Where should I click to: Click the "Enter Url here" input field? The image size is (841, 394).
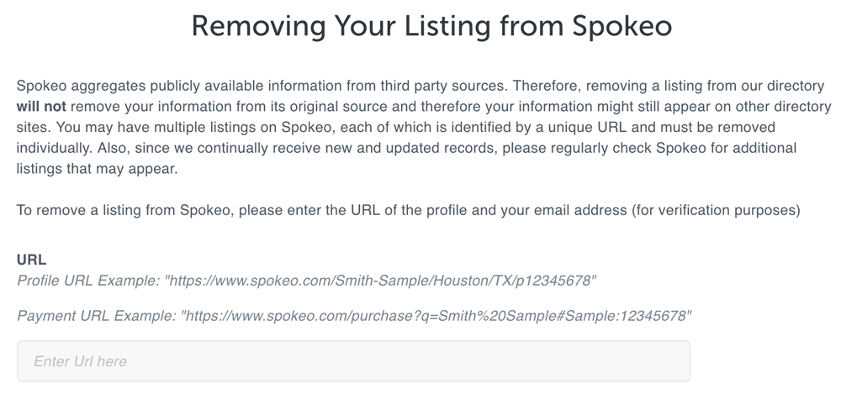coord(353,361)
